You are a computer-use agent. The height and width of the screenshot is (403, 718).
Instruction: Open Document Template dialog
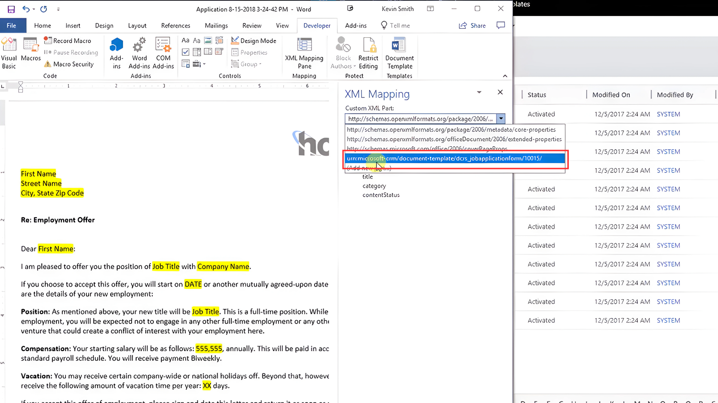pyautogui.click(x=399, y=53)
